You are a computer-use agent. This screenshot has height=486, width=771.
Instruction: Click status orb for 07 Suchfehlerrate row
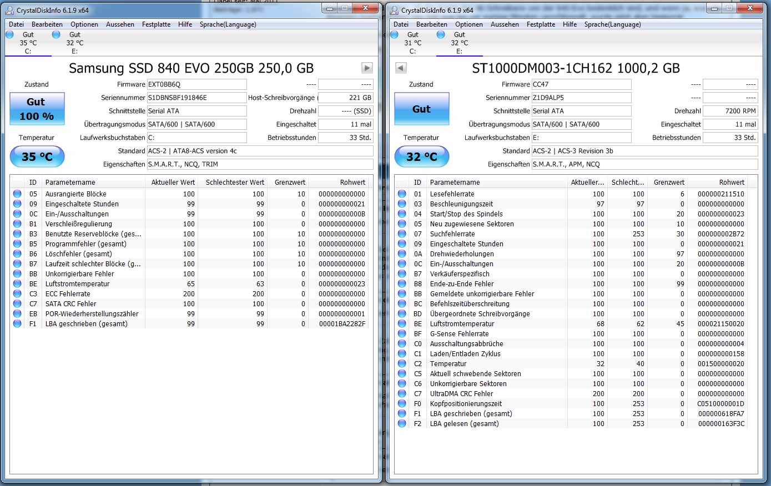point(402,234)
